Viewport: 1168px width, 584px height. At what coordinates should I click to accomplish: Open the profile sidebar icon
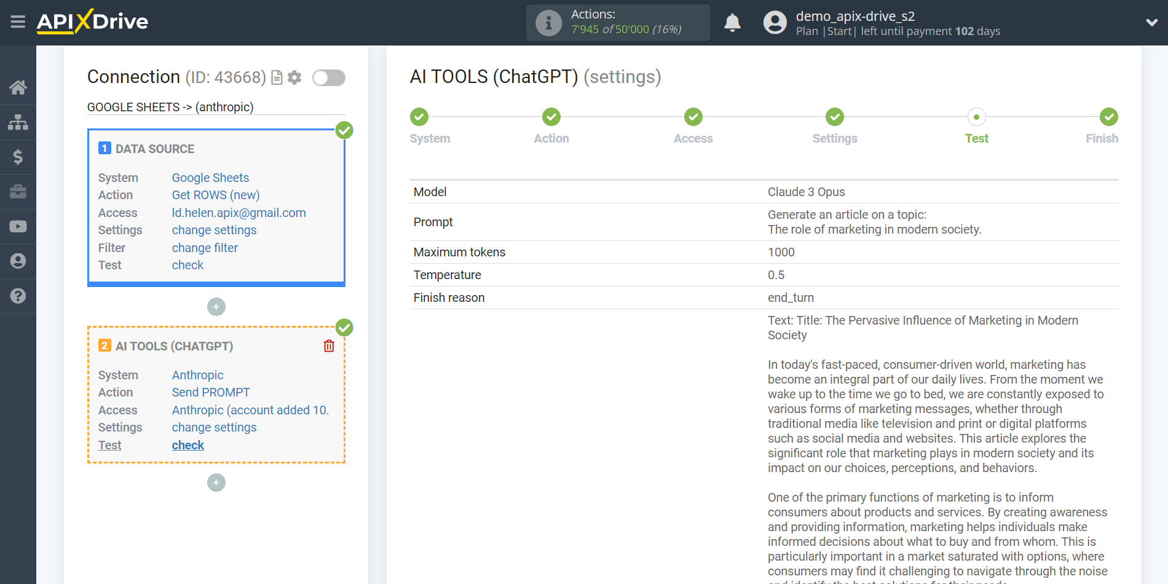point(18,261)
